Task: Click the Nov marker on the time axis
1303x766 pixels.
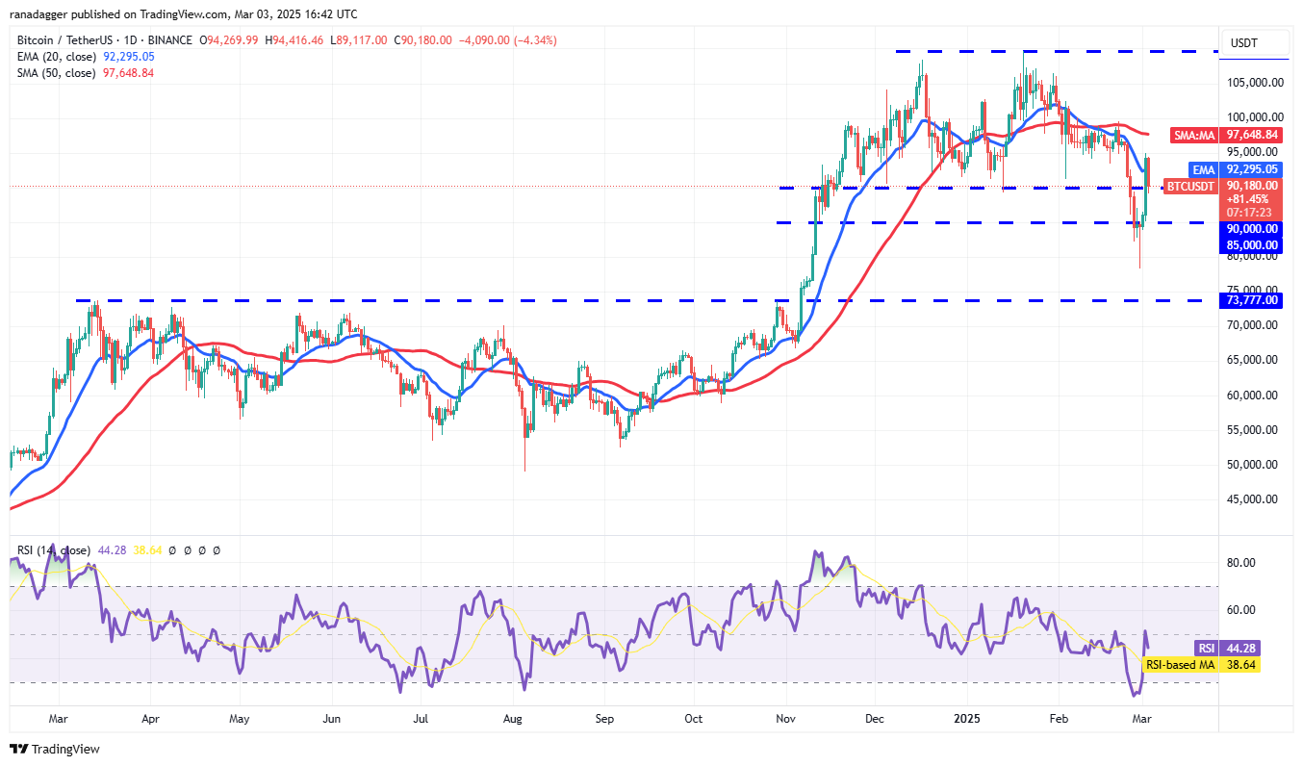Action: (785, 718)
